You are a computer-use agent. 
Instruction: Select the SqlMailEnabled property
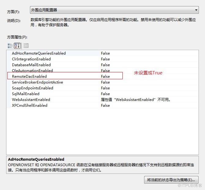(26, 94)
